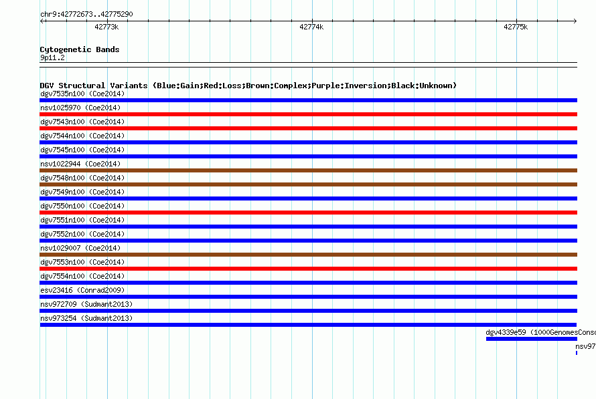Select the blue gain bar for dgv7535n100
This screenshot has width=596, height=399.
[x=308, y=100]
